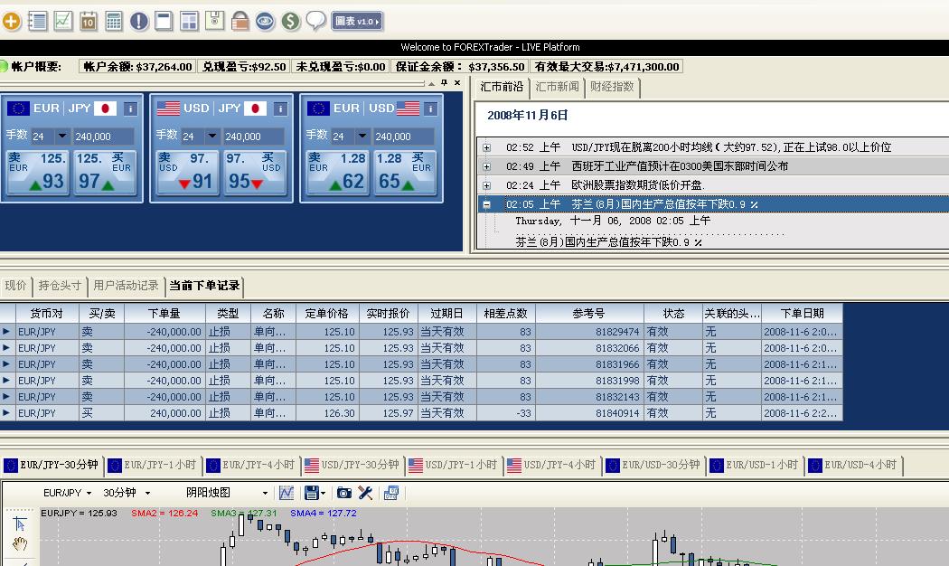Select the order row with reference 81829474
This screenshot has height=566, width=949.
[x=421, y=332]
